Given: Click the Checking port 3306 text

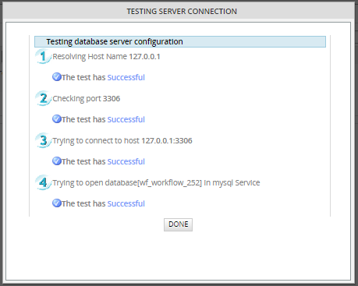Looking at the screenshot, I should coord(87,99).
